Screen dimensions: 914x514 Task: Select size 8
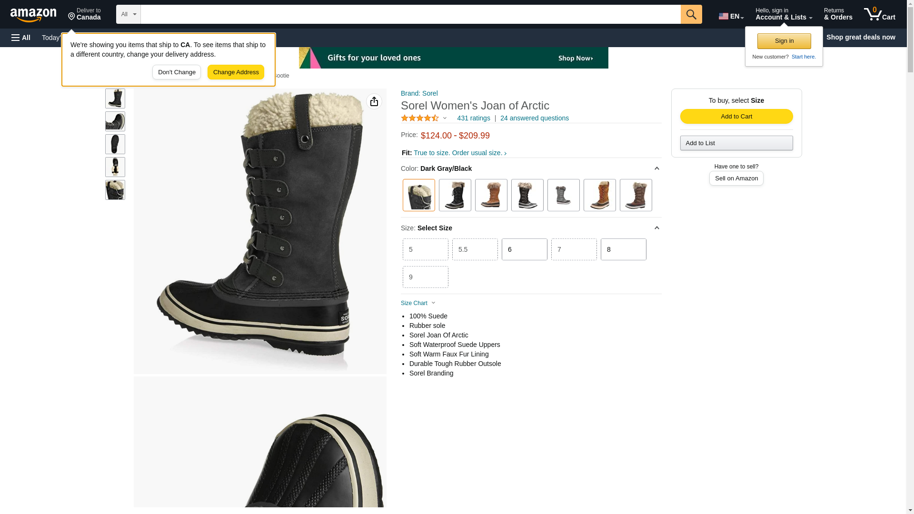tap(623, 249)
